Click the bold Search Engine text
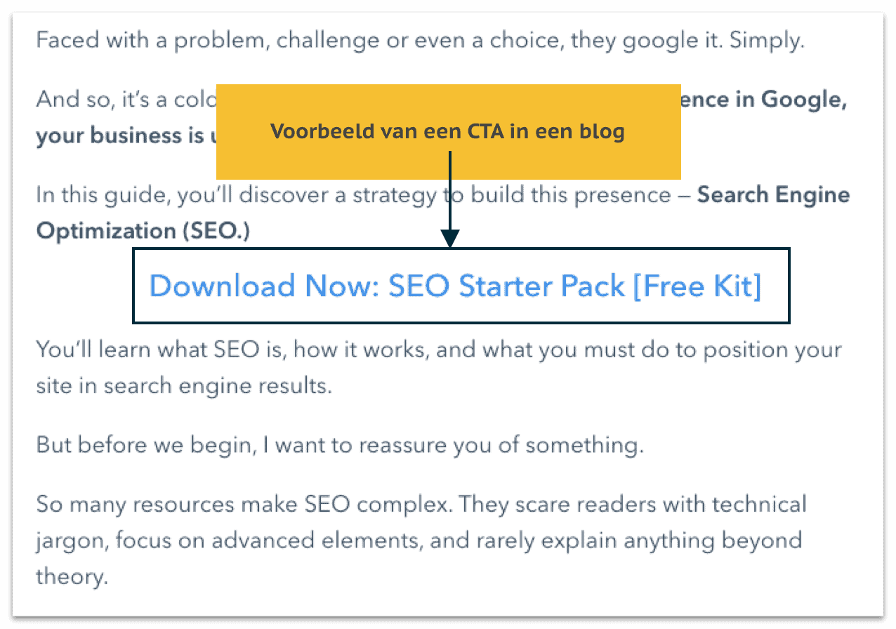896x629 pixels. pyautogui.click(x=773, y=195)
